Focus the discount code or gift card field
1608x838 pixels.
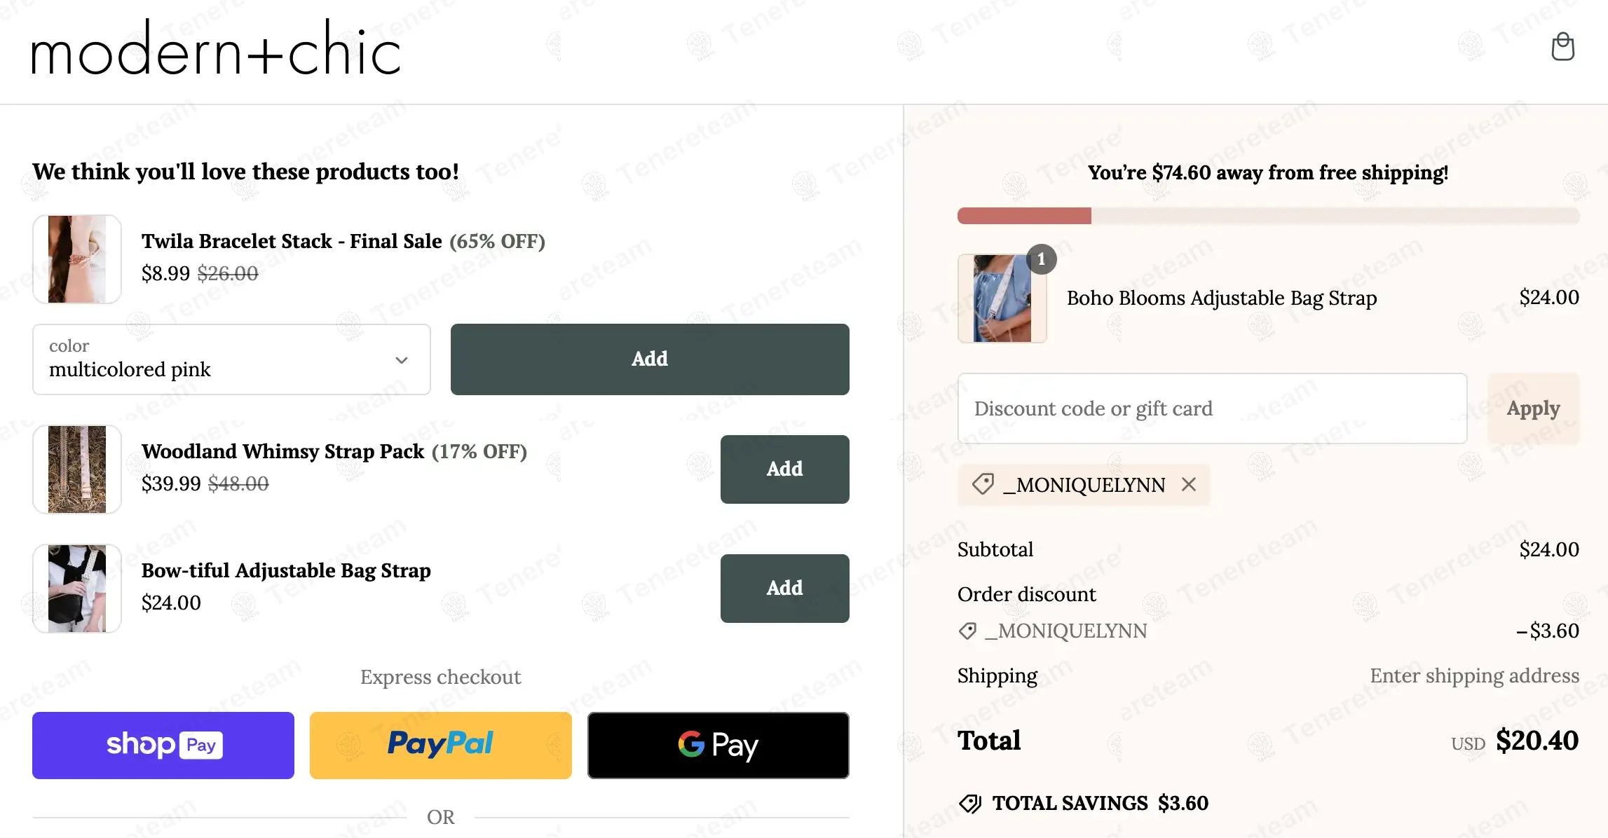1212,408
